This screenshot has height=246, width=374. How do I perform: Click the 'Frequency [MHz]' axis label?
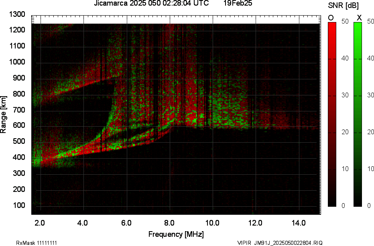(x=176, y=234)
